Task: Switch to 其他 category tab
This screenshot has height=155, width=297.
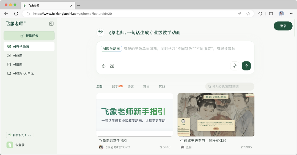Action: tap(162, 86)
